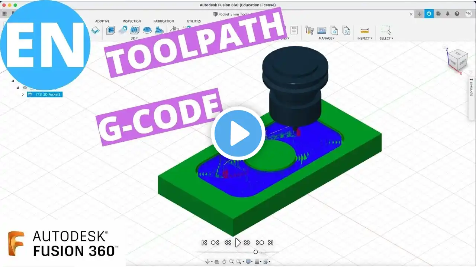
Task: Click the Zoom Window icon
Action: (239, 261)
